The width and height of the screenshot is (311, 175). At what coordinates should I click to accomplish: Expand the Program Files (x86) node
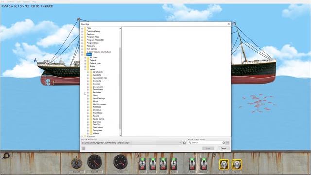[x=82, y=40]
